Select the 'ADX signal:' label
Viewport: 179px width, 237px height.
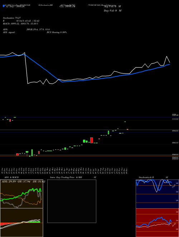click(x=9, y=32)
